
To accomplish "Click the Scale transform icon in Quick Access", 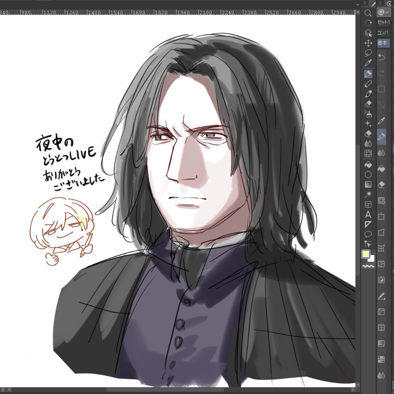I will (381, 216).
